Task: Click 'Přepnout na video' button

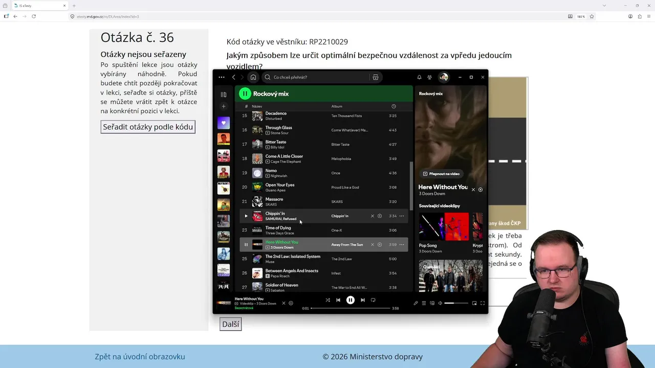Action: (441, 174)
